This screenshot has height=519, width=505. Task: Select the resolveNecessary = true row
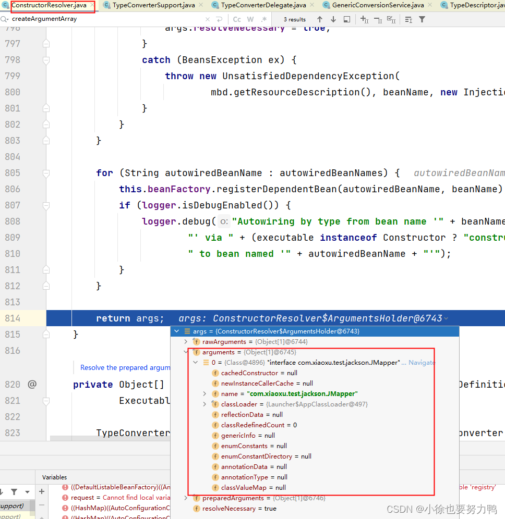click(x=315, y=509)
